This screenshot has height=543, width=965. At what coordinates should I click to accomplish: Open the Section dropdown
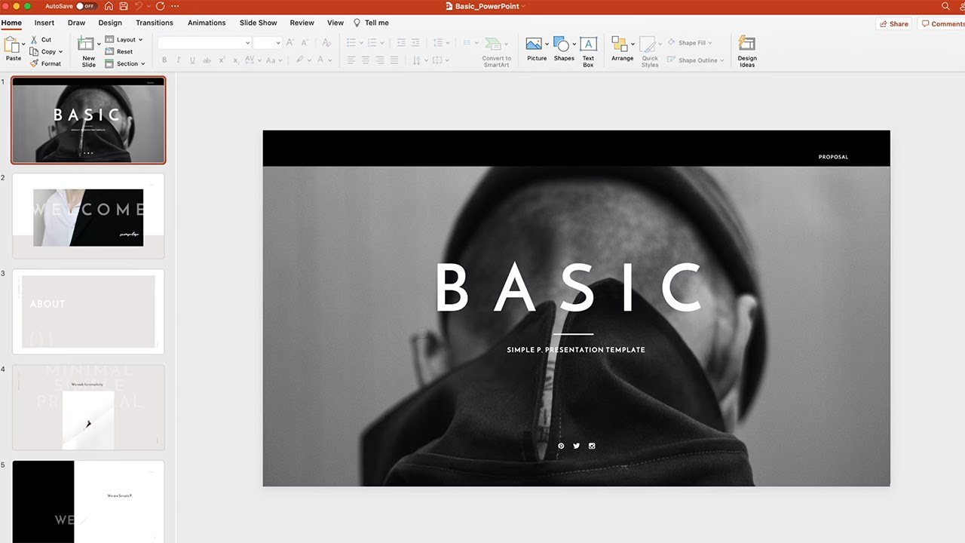(x=125, y=63)
